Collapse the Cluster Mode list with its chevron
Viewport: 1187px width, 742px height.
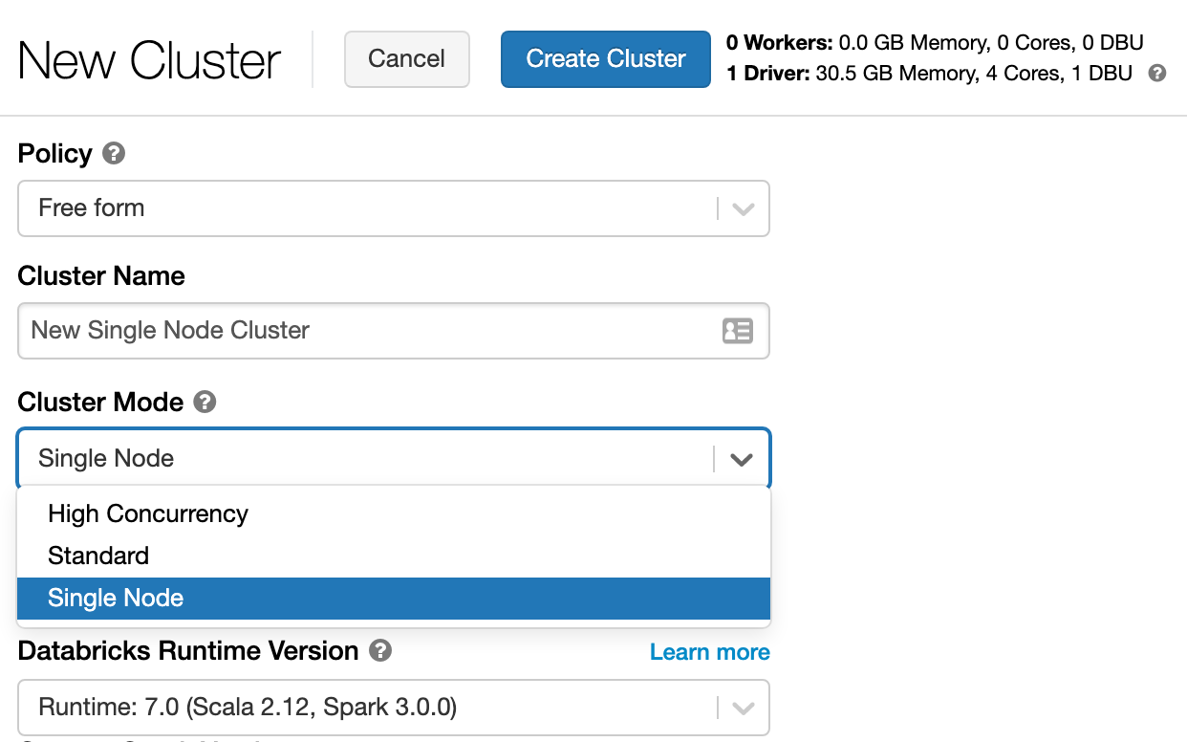pyautogui.click(x=742, y=459)
